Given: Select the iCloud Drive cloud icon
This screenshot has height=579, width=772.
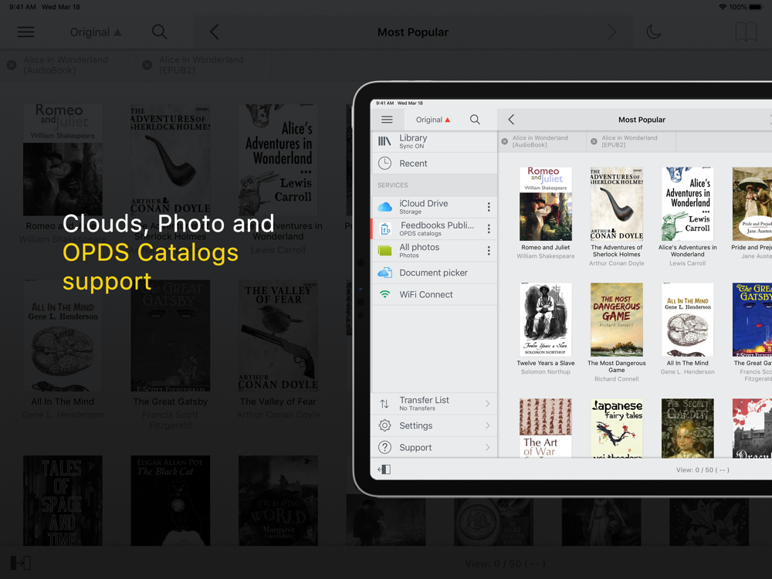Looking at the screenshot, I should pyautogui.click(x=384, y=207).
